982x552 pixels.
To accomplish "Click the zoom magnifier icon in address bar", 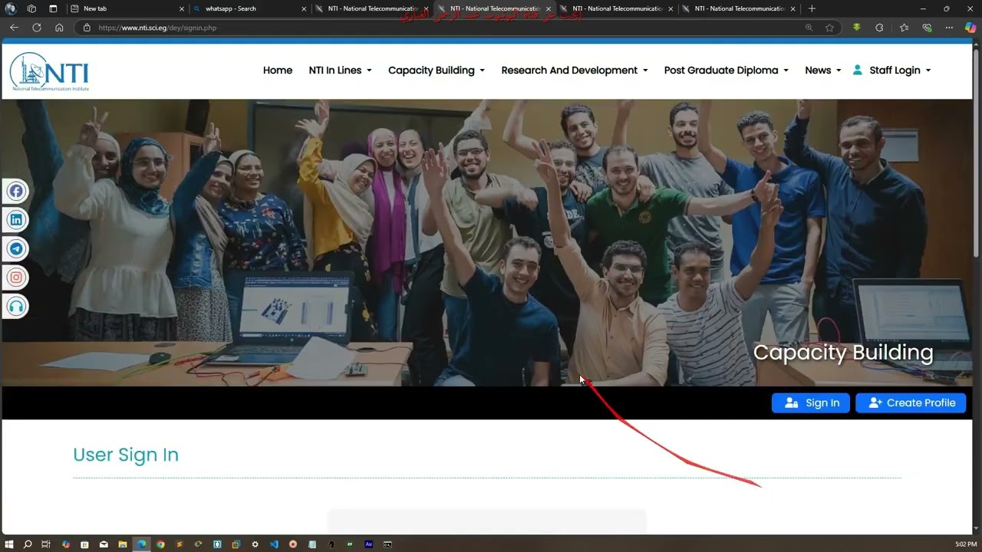I will 809,28.
